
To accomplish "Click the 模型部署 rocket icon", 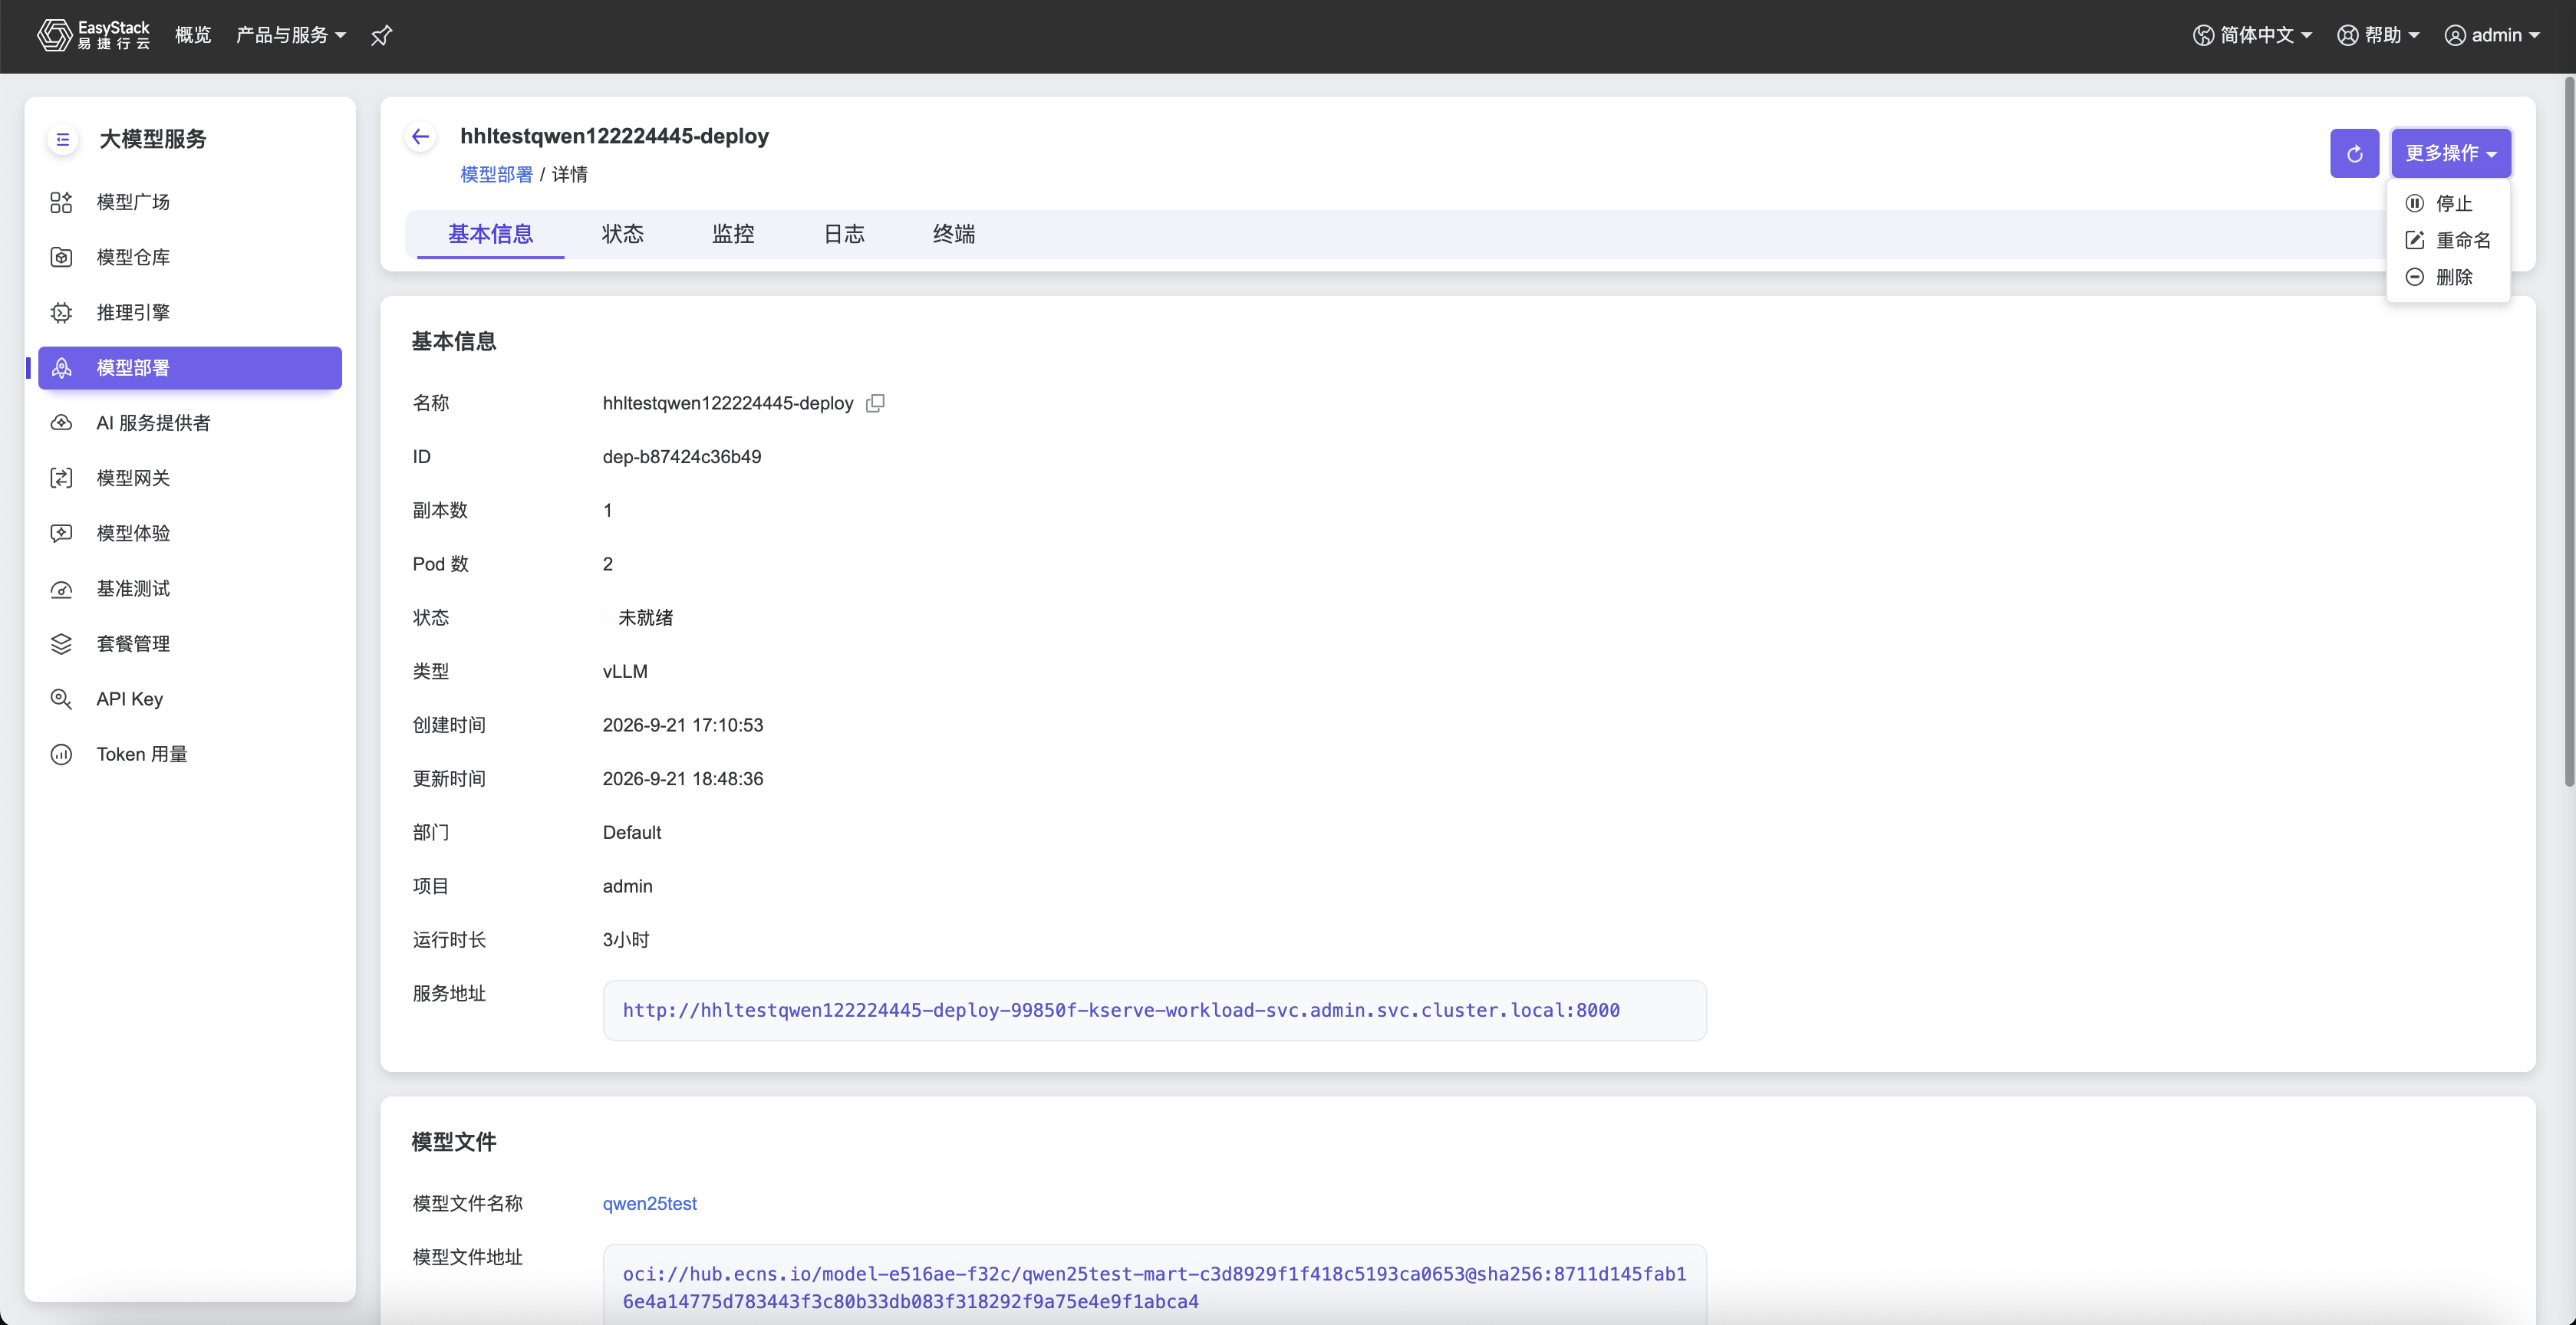I will click(x=61, y=368).
